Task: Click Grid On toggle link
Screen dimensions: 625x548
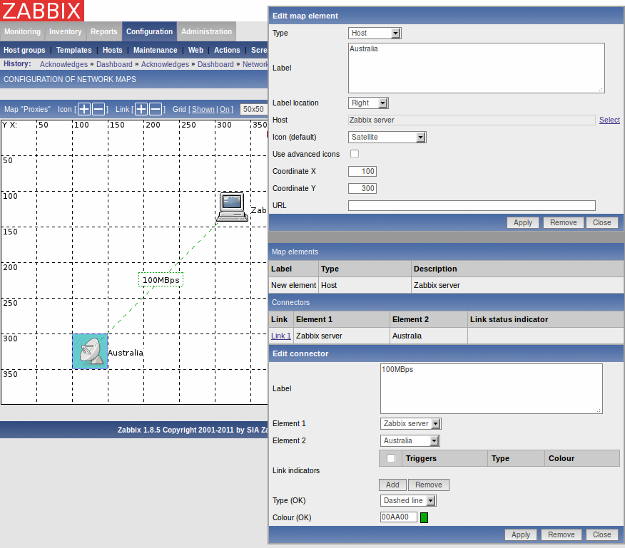Action: (225, 109)
